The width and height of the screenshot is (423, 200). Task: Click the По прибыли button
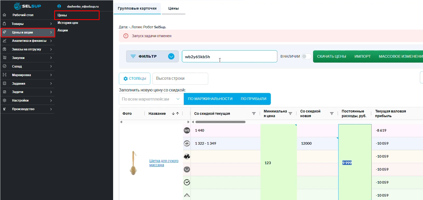tap(253, 99)
